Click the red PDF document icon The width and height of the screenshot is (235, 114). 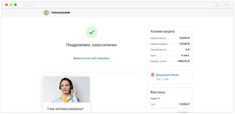152,75
